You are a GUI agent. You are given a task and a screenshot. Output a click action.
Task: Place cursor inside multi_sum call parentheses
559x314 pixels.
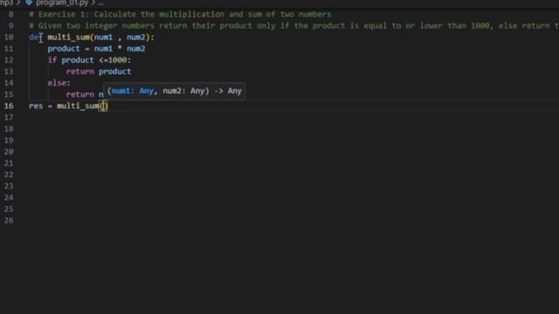point(103,106)
